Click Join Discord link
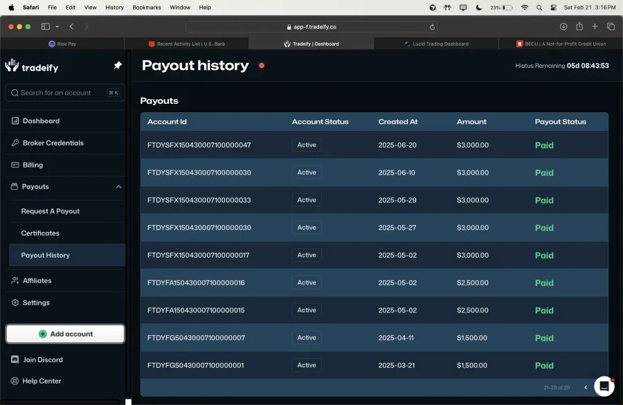 (x=42, y=360)
